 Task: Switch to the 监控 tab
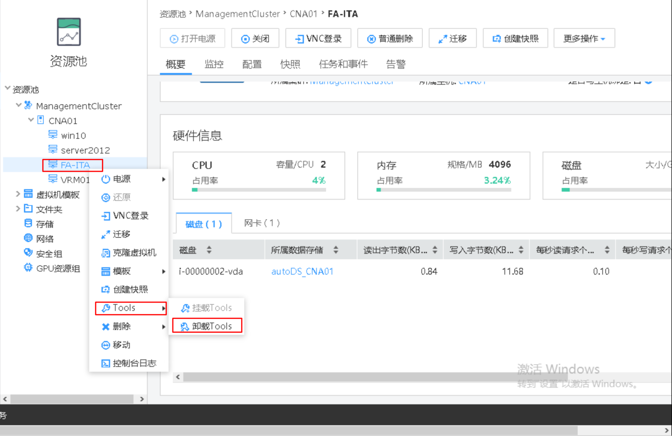pos(214,64)
